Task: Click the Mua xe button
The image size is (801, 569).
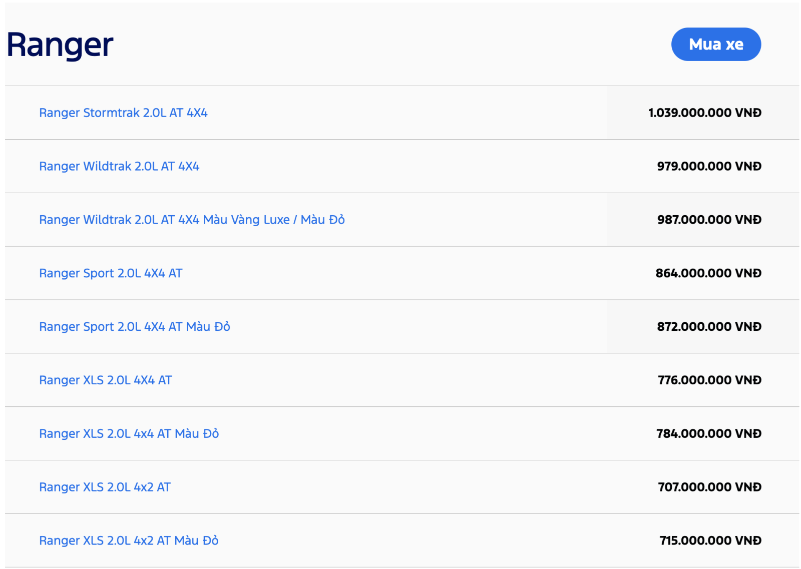Action: click(x=715, y=45)
